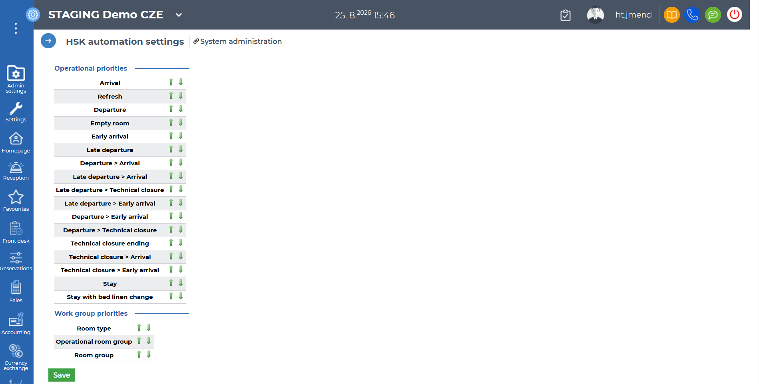Move Stay with bed linen change up
Viewport: 759px width, 384px height.
click(171, 296)
